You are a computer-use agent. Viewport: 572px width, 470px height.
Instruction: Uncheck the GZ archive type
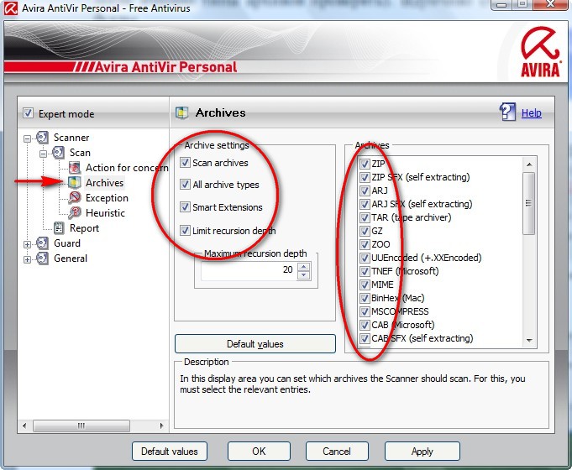[365, 231]
